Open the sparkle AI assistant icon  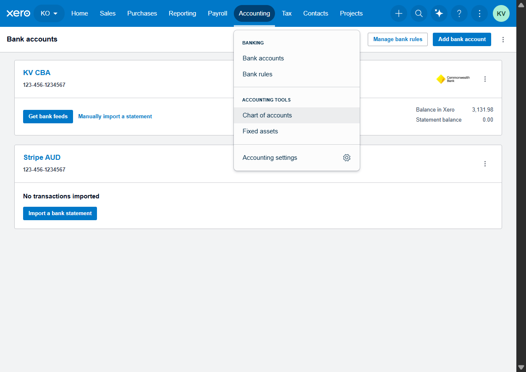coord(439,13)
